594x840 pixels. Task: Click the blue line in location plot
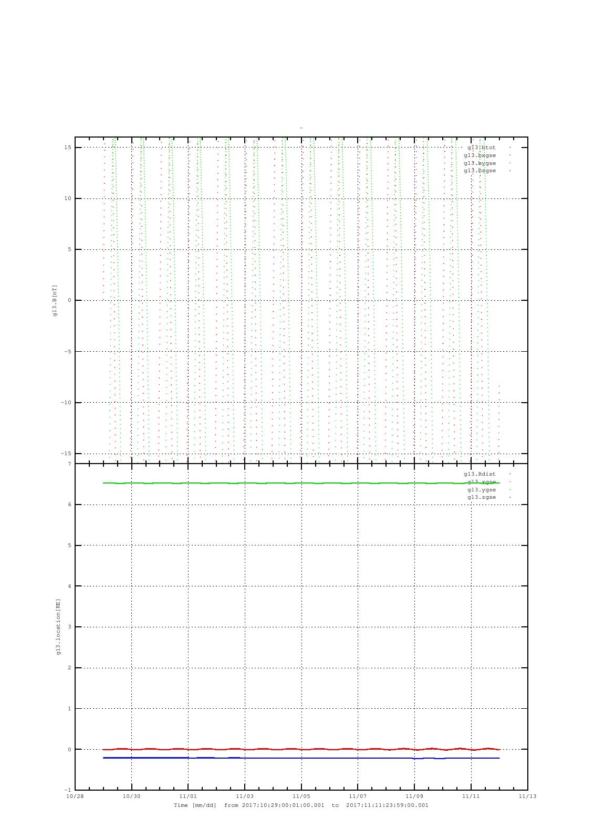tap(301, 758)
